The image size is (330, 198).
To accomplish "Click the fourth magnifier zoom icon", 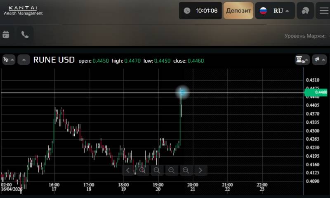I will 186,170.
